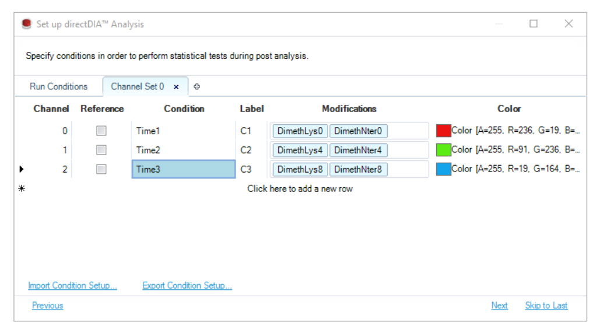This screenshot has width=600, height=333.
Task: Select the row indicator arrow for channel 2
Action: (22, 169)
